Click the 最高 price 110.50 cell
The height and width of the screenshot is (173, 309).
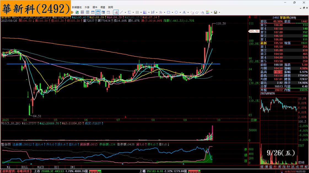click(x=278, y=72)
